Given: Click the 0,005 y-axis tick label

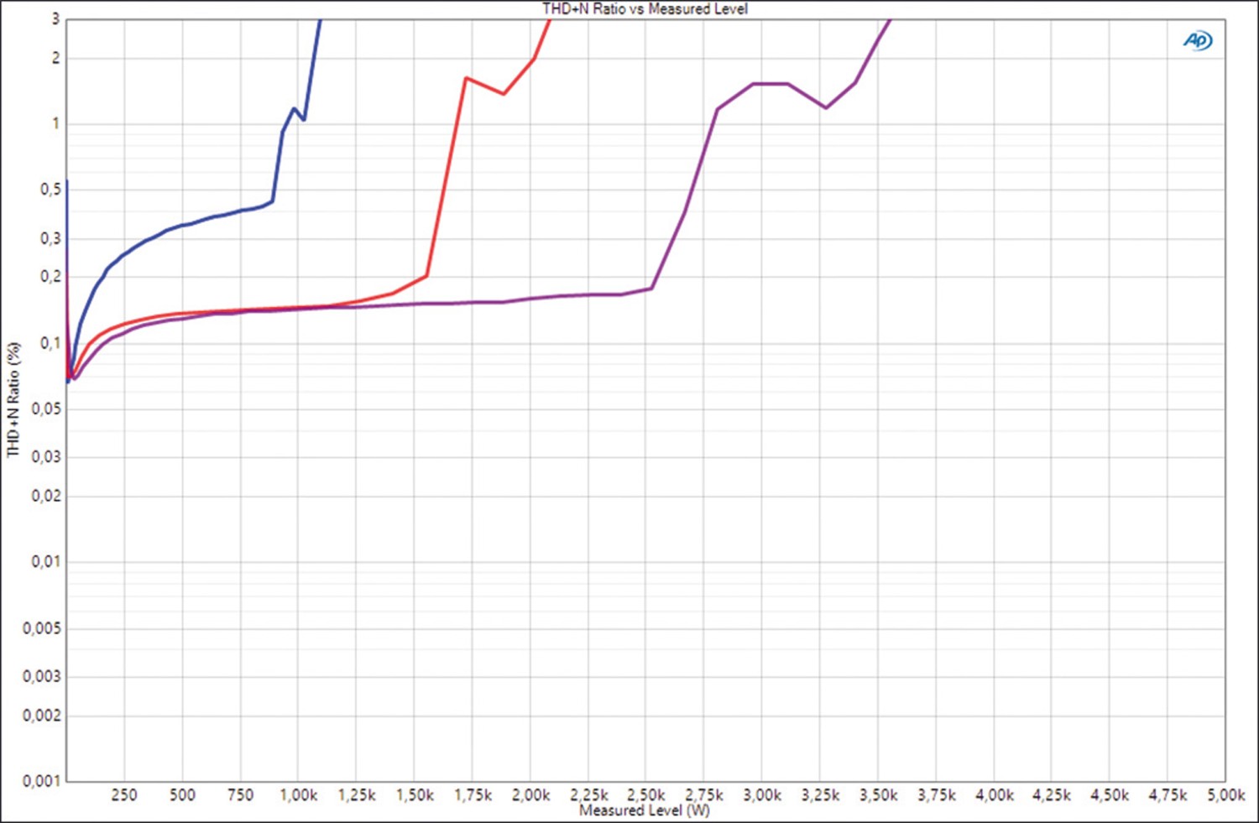Looking at the screenshot, I should pyautogui.click(x=41, y=628).
